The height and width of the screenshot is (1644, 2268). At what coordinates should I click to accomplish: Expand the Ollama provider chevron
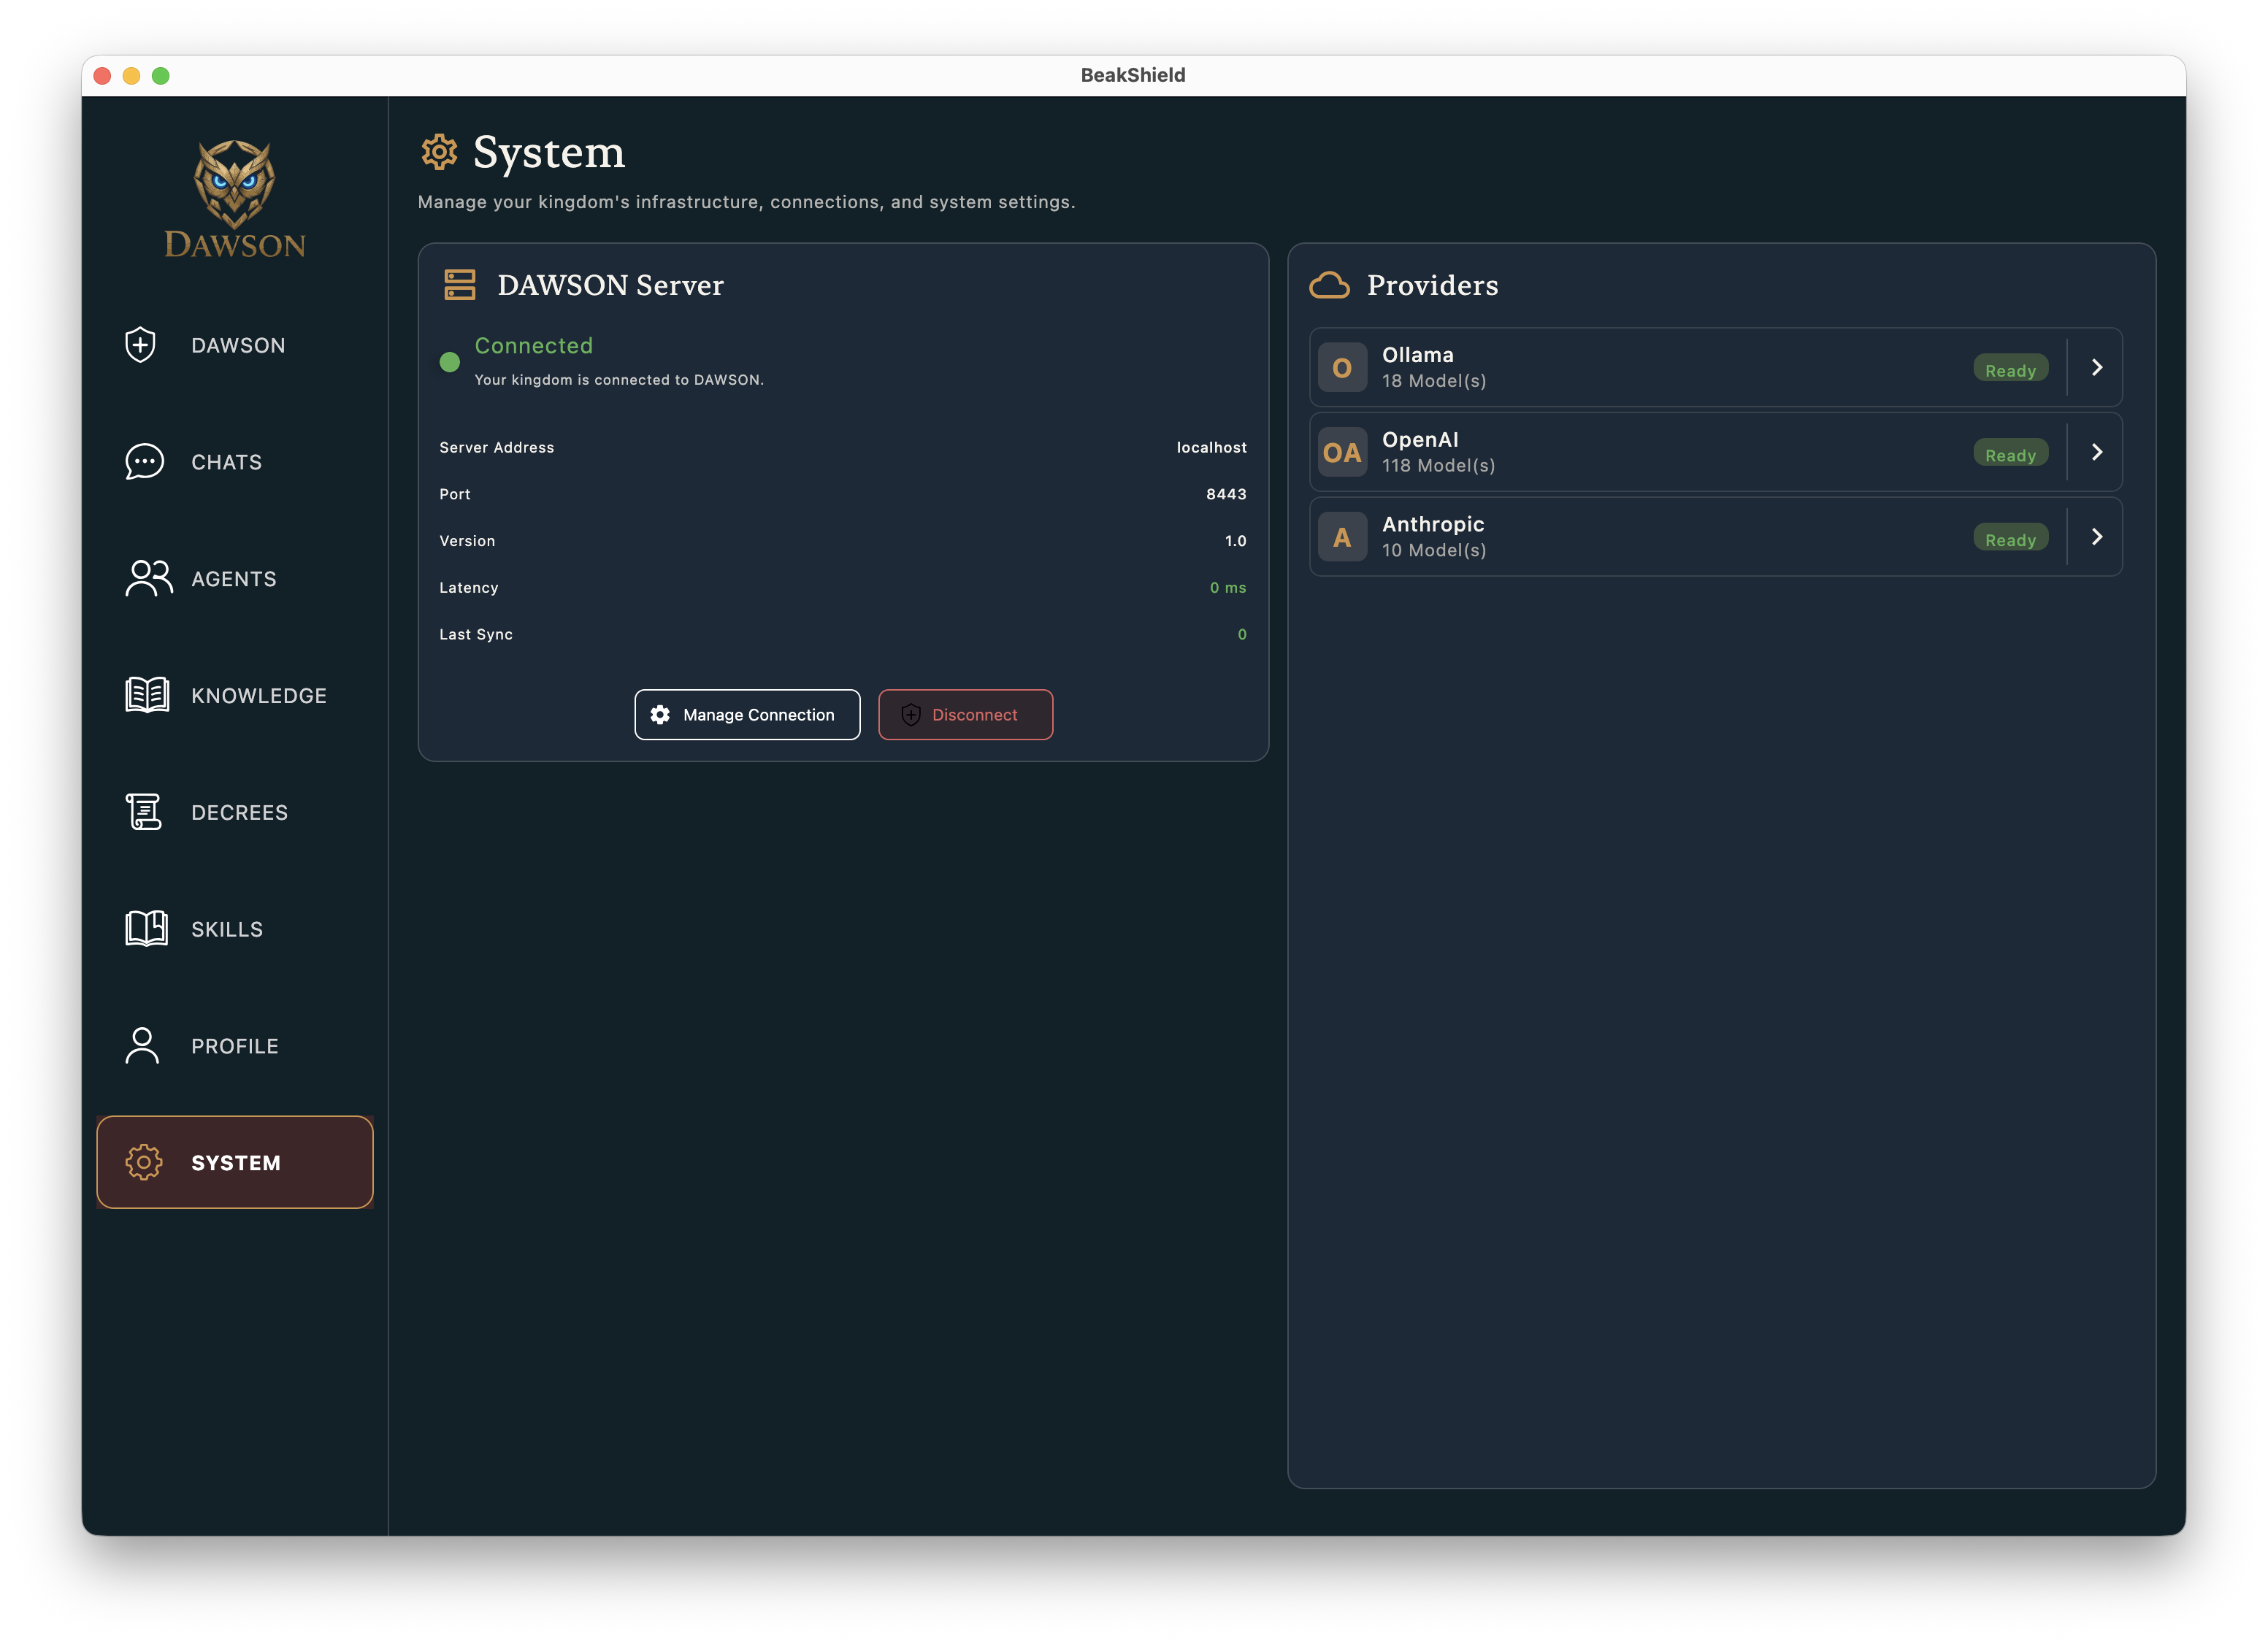[2097, 367]
